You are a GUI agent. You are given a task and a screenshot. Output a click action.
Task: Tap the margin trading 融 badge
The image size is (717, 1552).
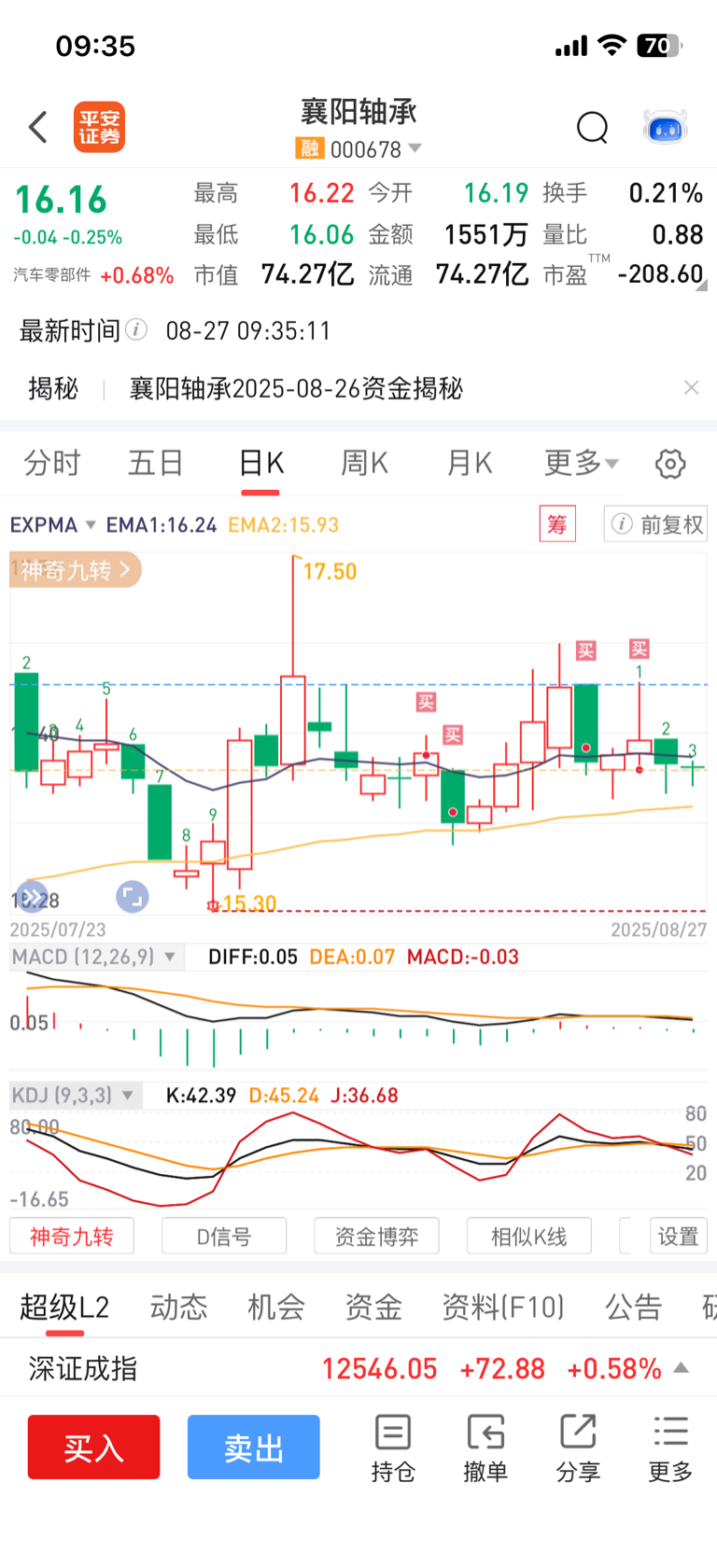309,148
